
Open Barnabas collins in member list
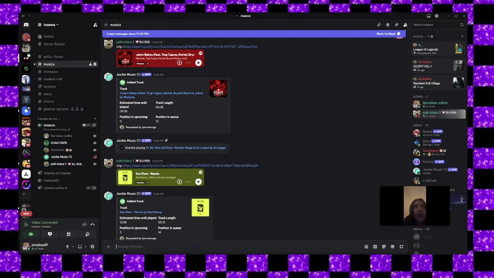click(x=438, y=104)
